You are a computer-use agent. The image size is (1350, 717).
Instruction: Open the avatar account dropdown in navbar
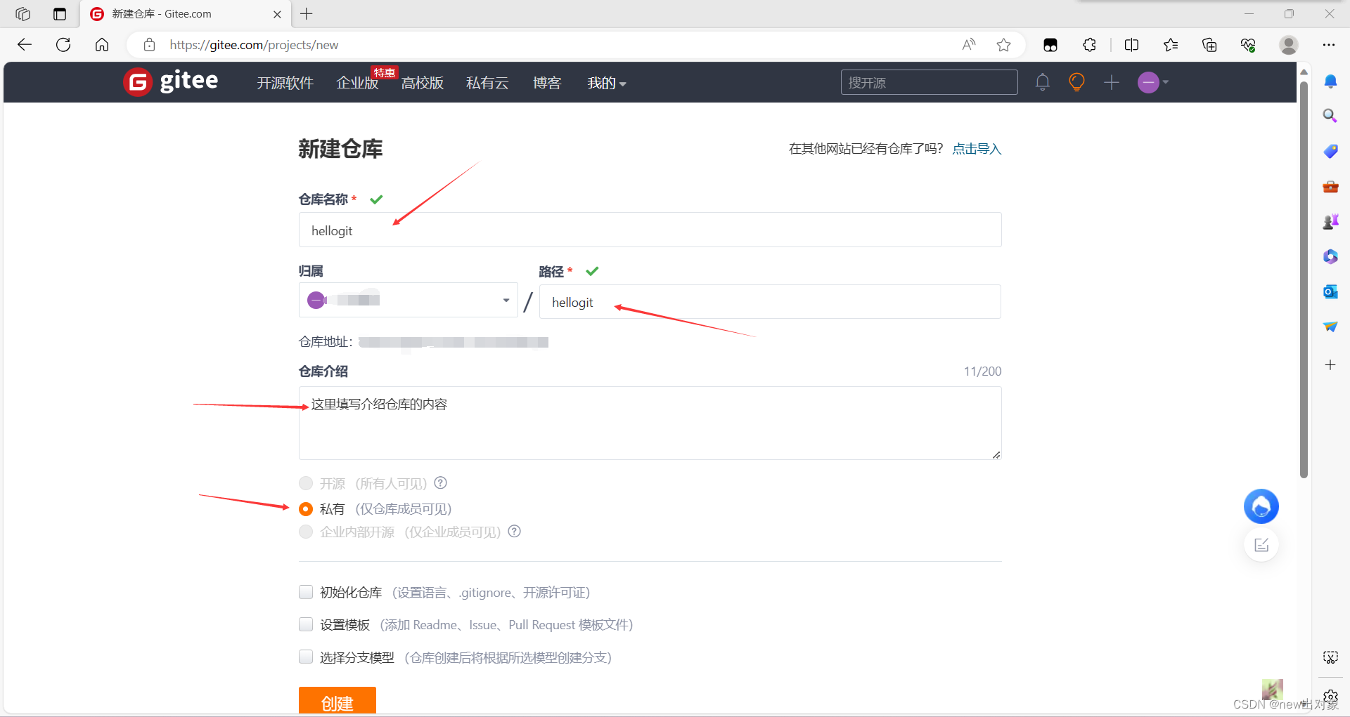(1152, 82)
